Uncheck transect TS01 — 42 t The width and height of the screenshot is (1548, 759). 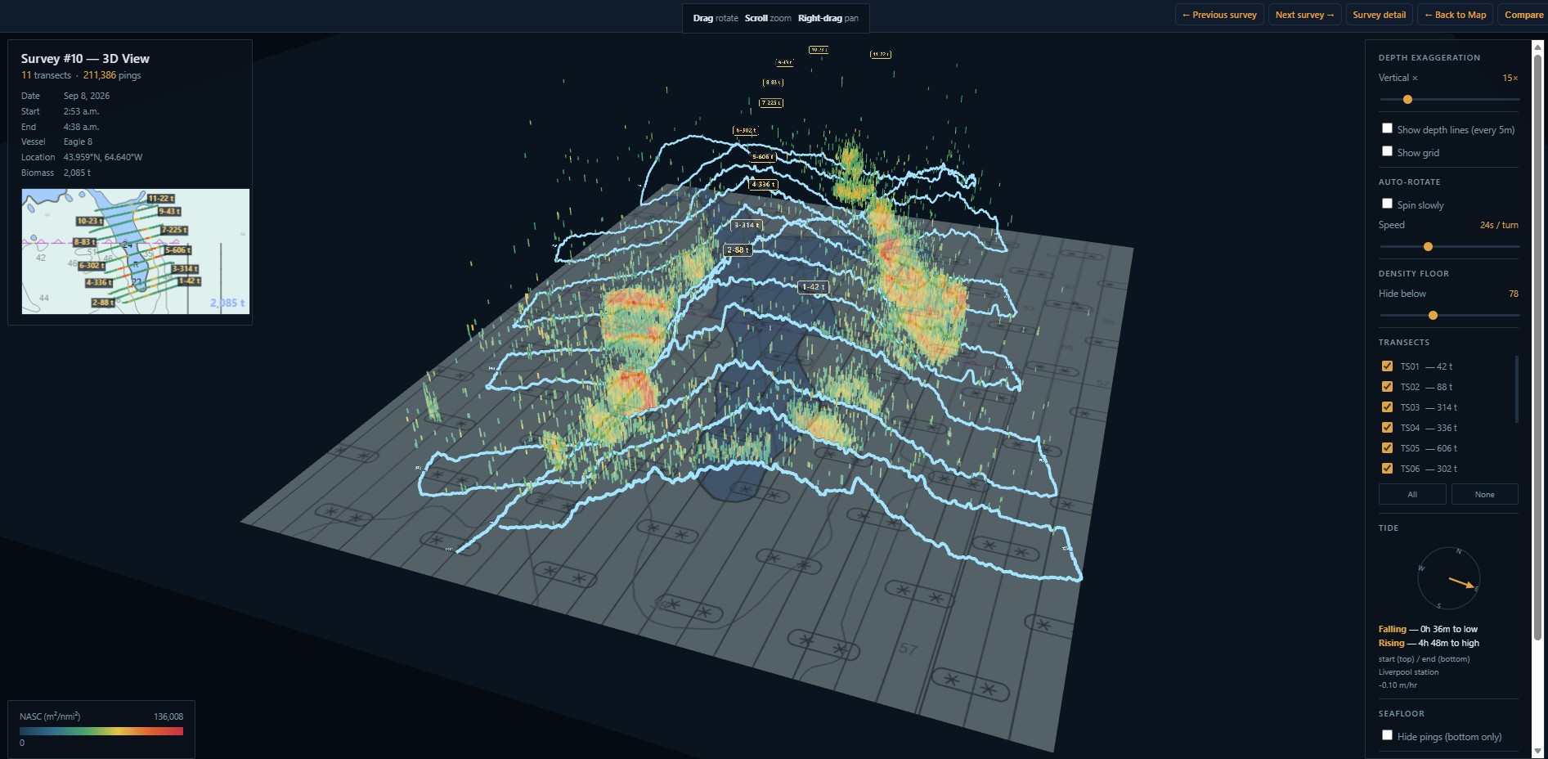point(1387,366)
